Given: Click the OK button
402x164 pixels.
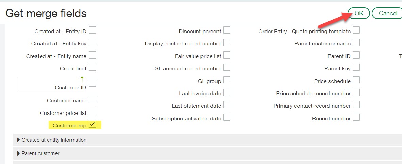Looking at the screenshot, I should pos(359,13).
